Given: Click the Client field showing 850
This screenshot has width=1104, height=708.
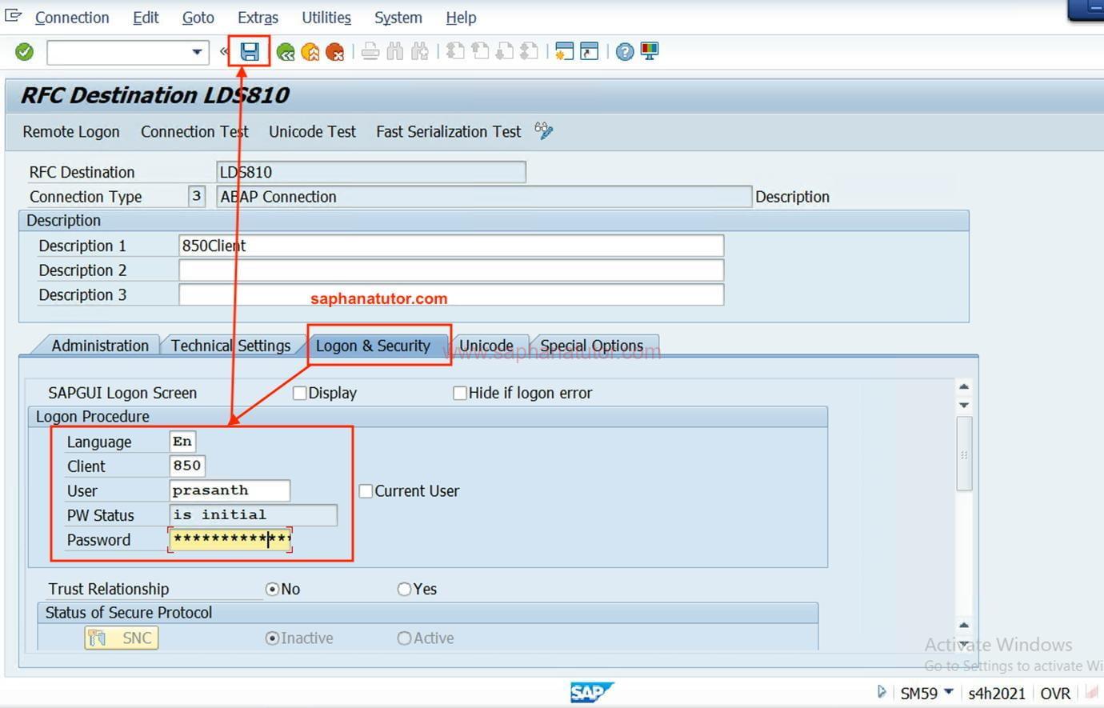Looking at the screenshot, I should tap(187, 466).
